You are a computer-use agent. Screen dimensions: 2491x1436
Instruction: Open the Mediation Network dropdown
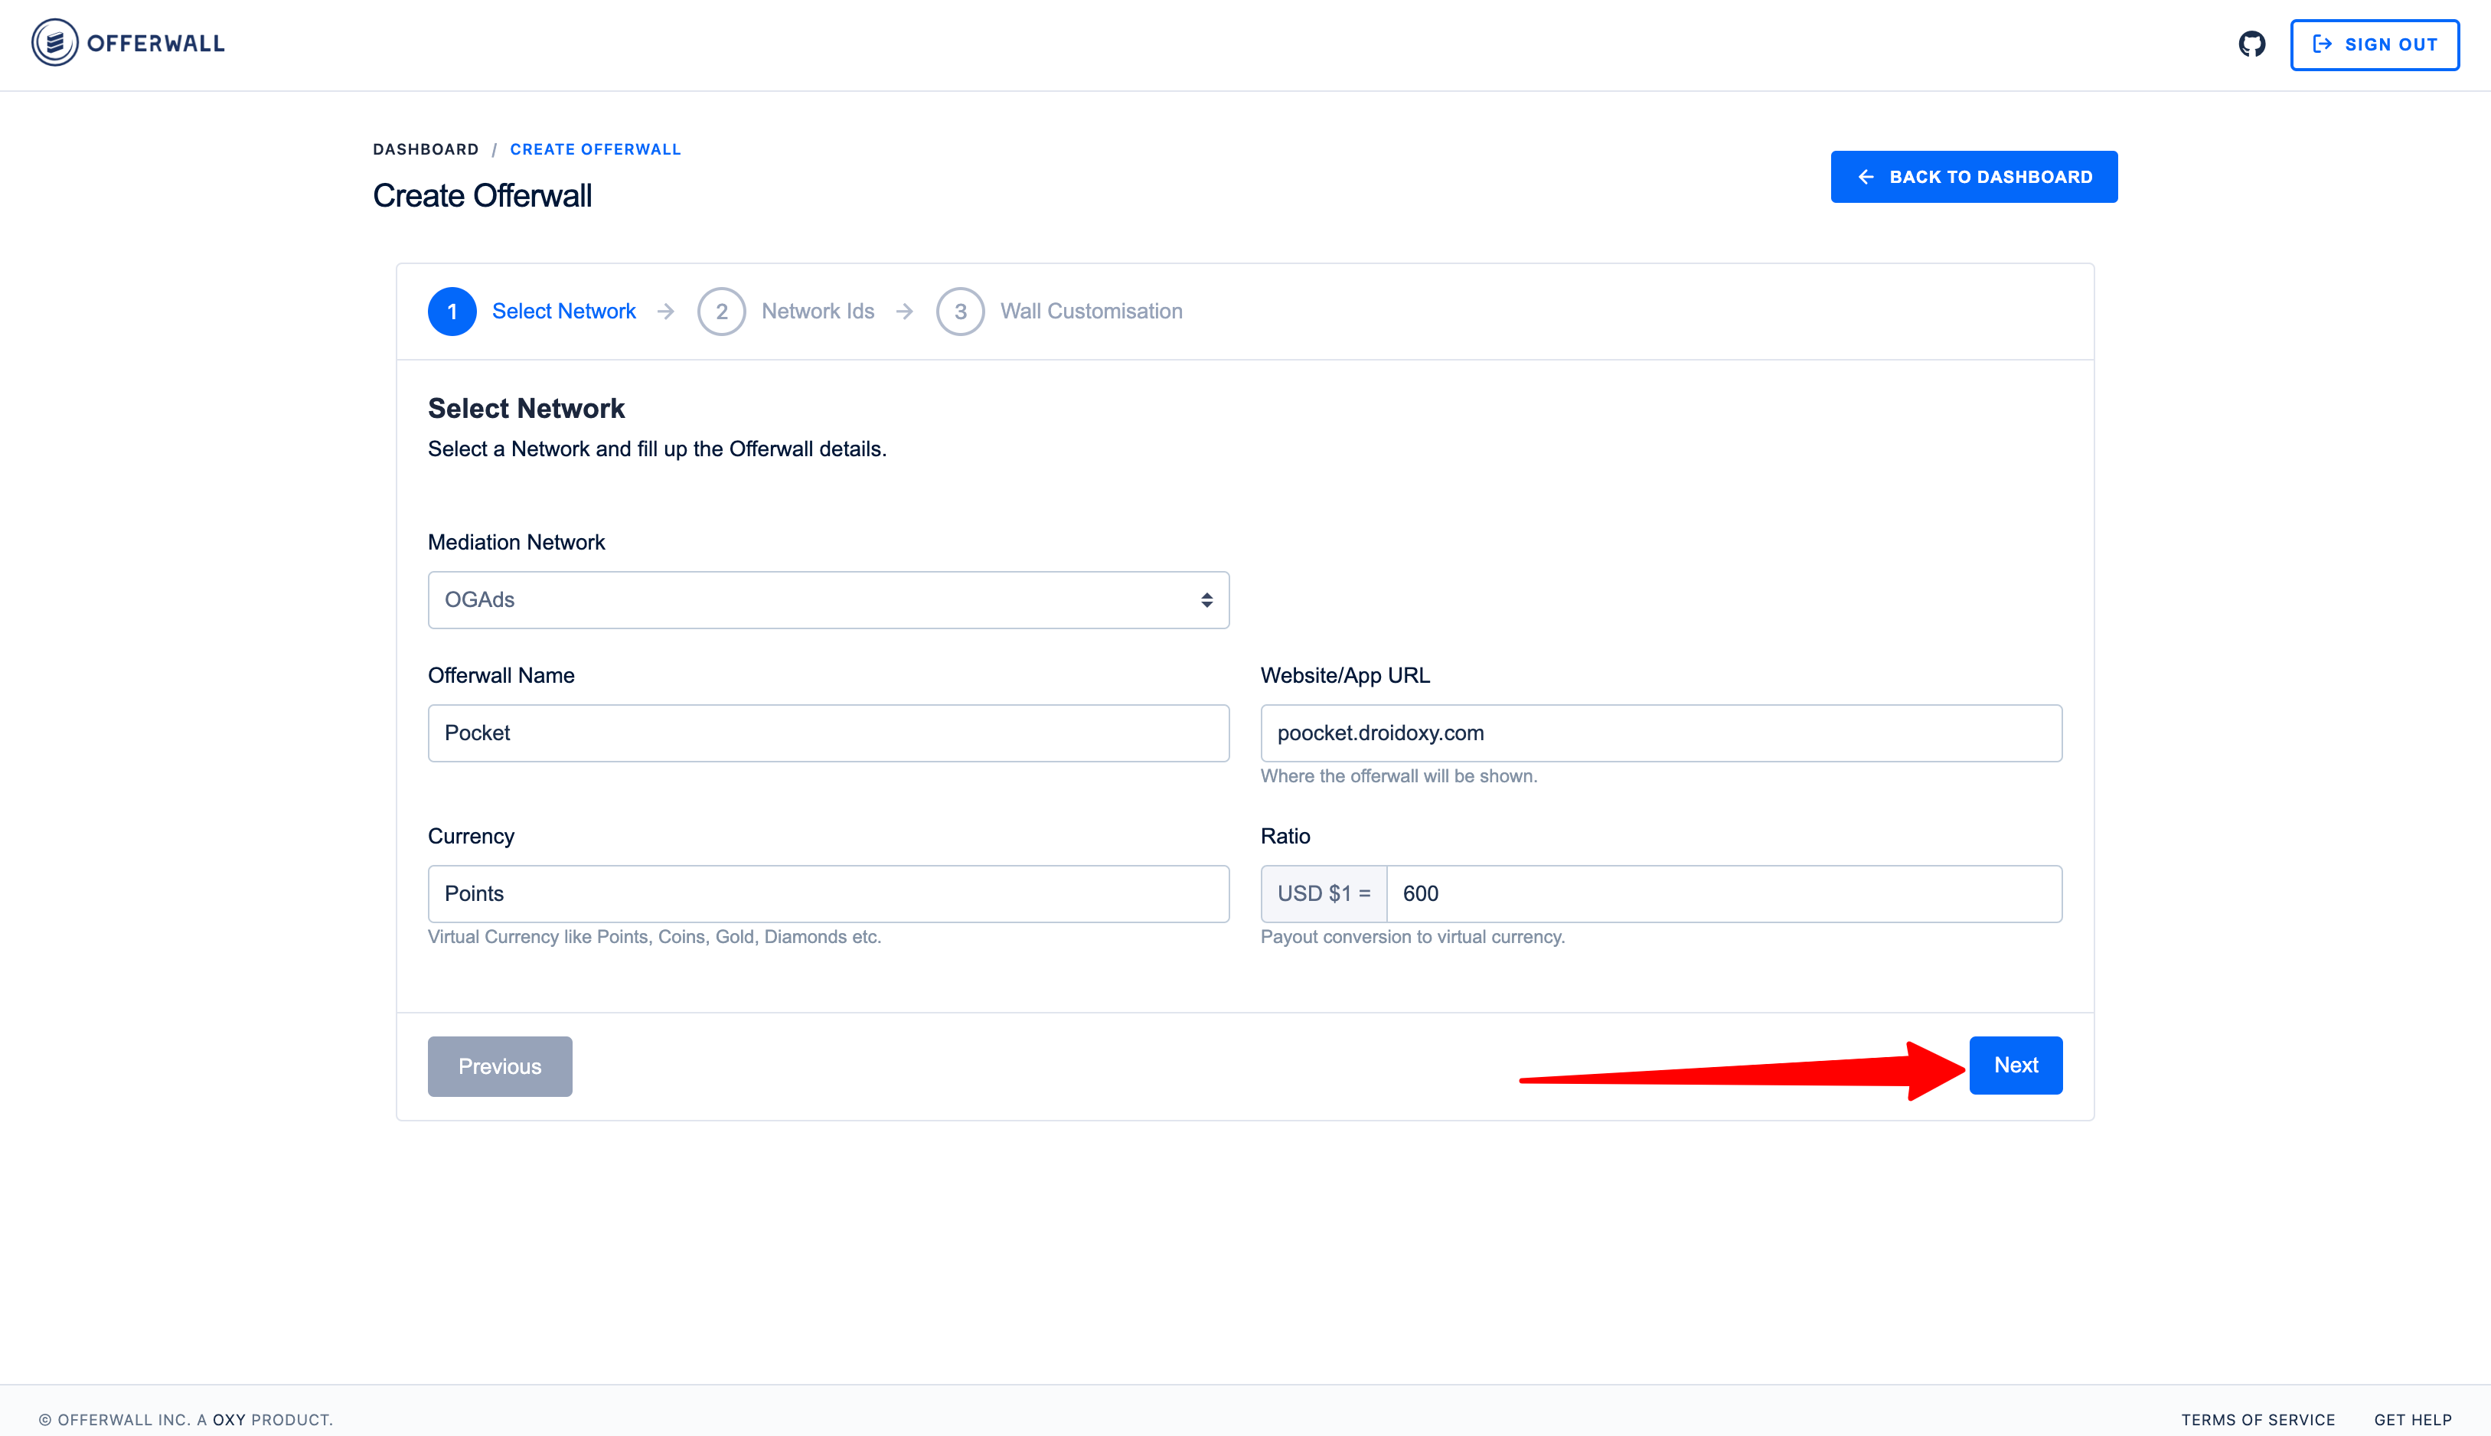point(827,599)
